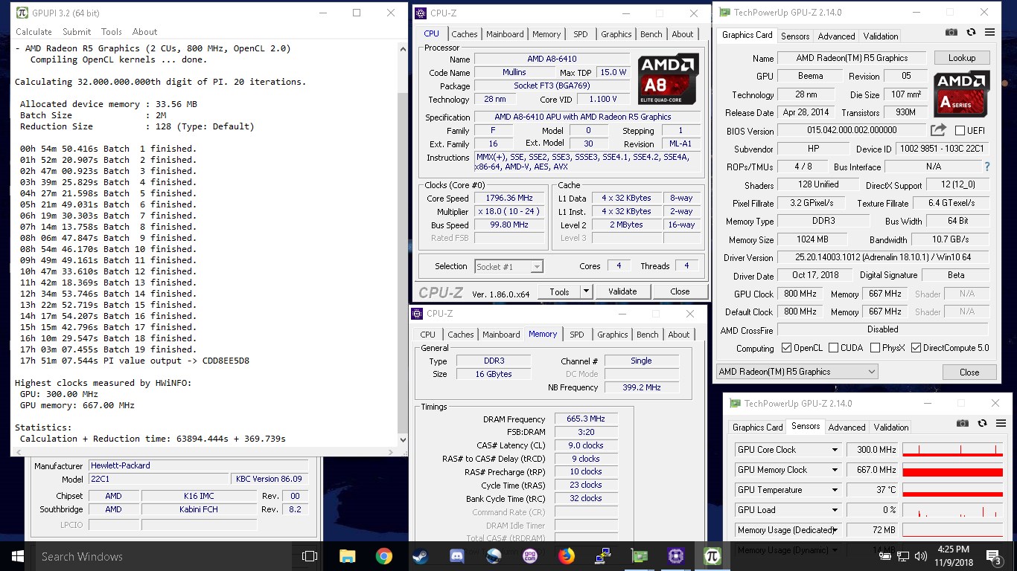Toggle the CUDA checkbox
Screen dimensions: 1017x571
833,348
